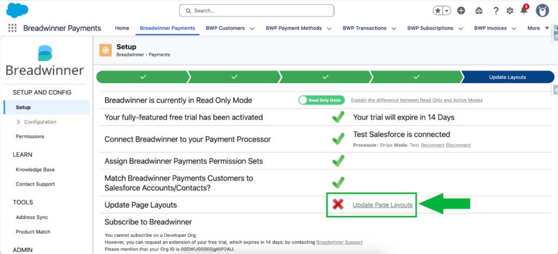The height and width of the screenshot is (254, 558).
Task: Click the Reconnect link
Action: click(x=432, y=145)
